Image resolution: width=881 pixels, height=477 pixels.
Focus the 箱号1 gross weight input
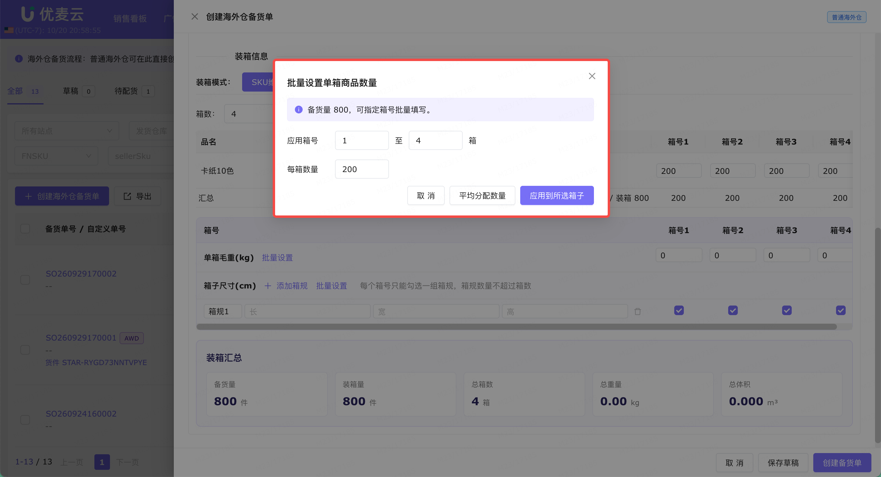pyautogui.click(x=679, y=255)
